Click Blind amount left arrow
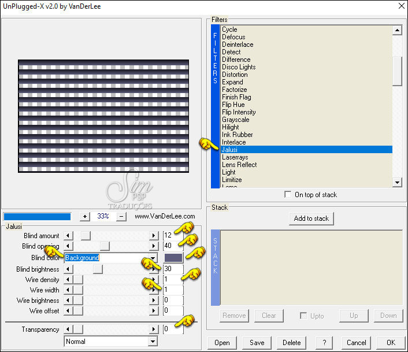This screenshot has height=352, width=408. point(69,236)
